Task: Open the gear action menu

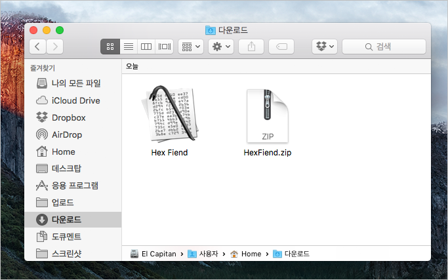Action: click(x=221, y=47)
